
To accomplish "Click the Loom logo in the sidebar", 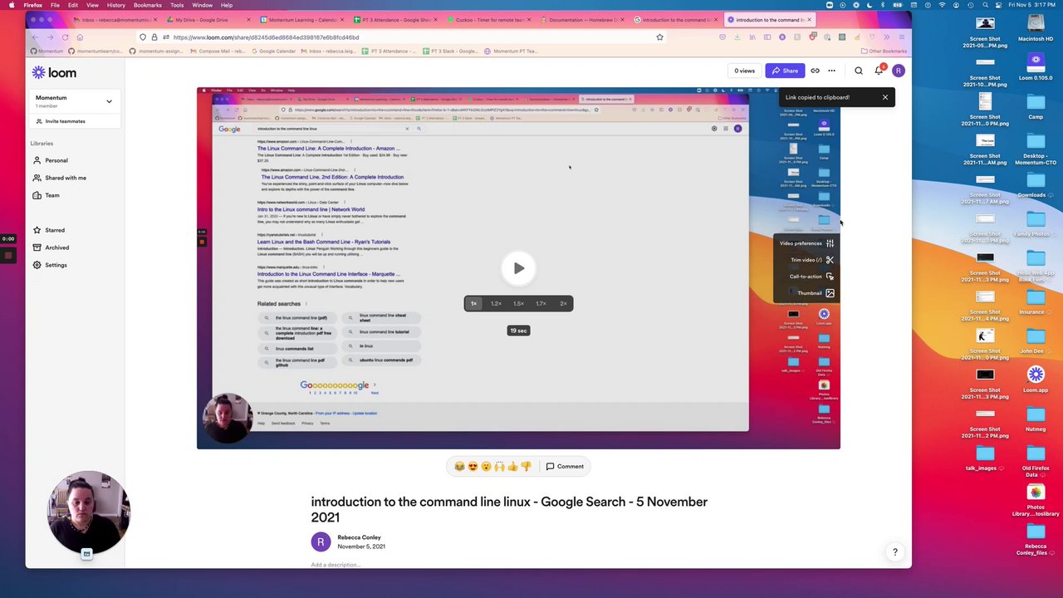I will (x=54, y=73).
